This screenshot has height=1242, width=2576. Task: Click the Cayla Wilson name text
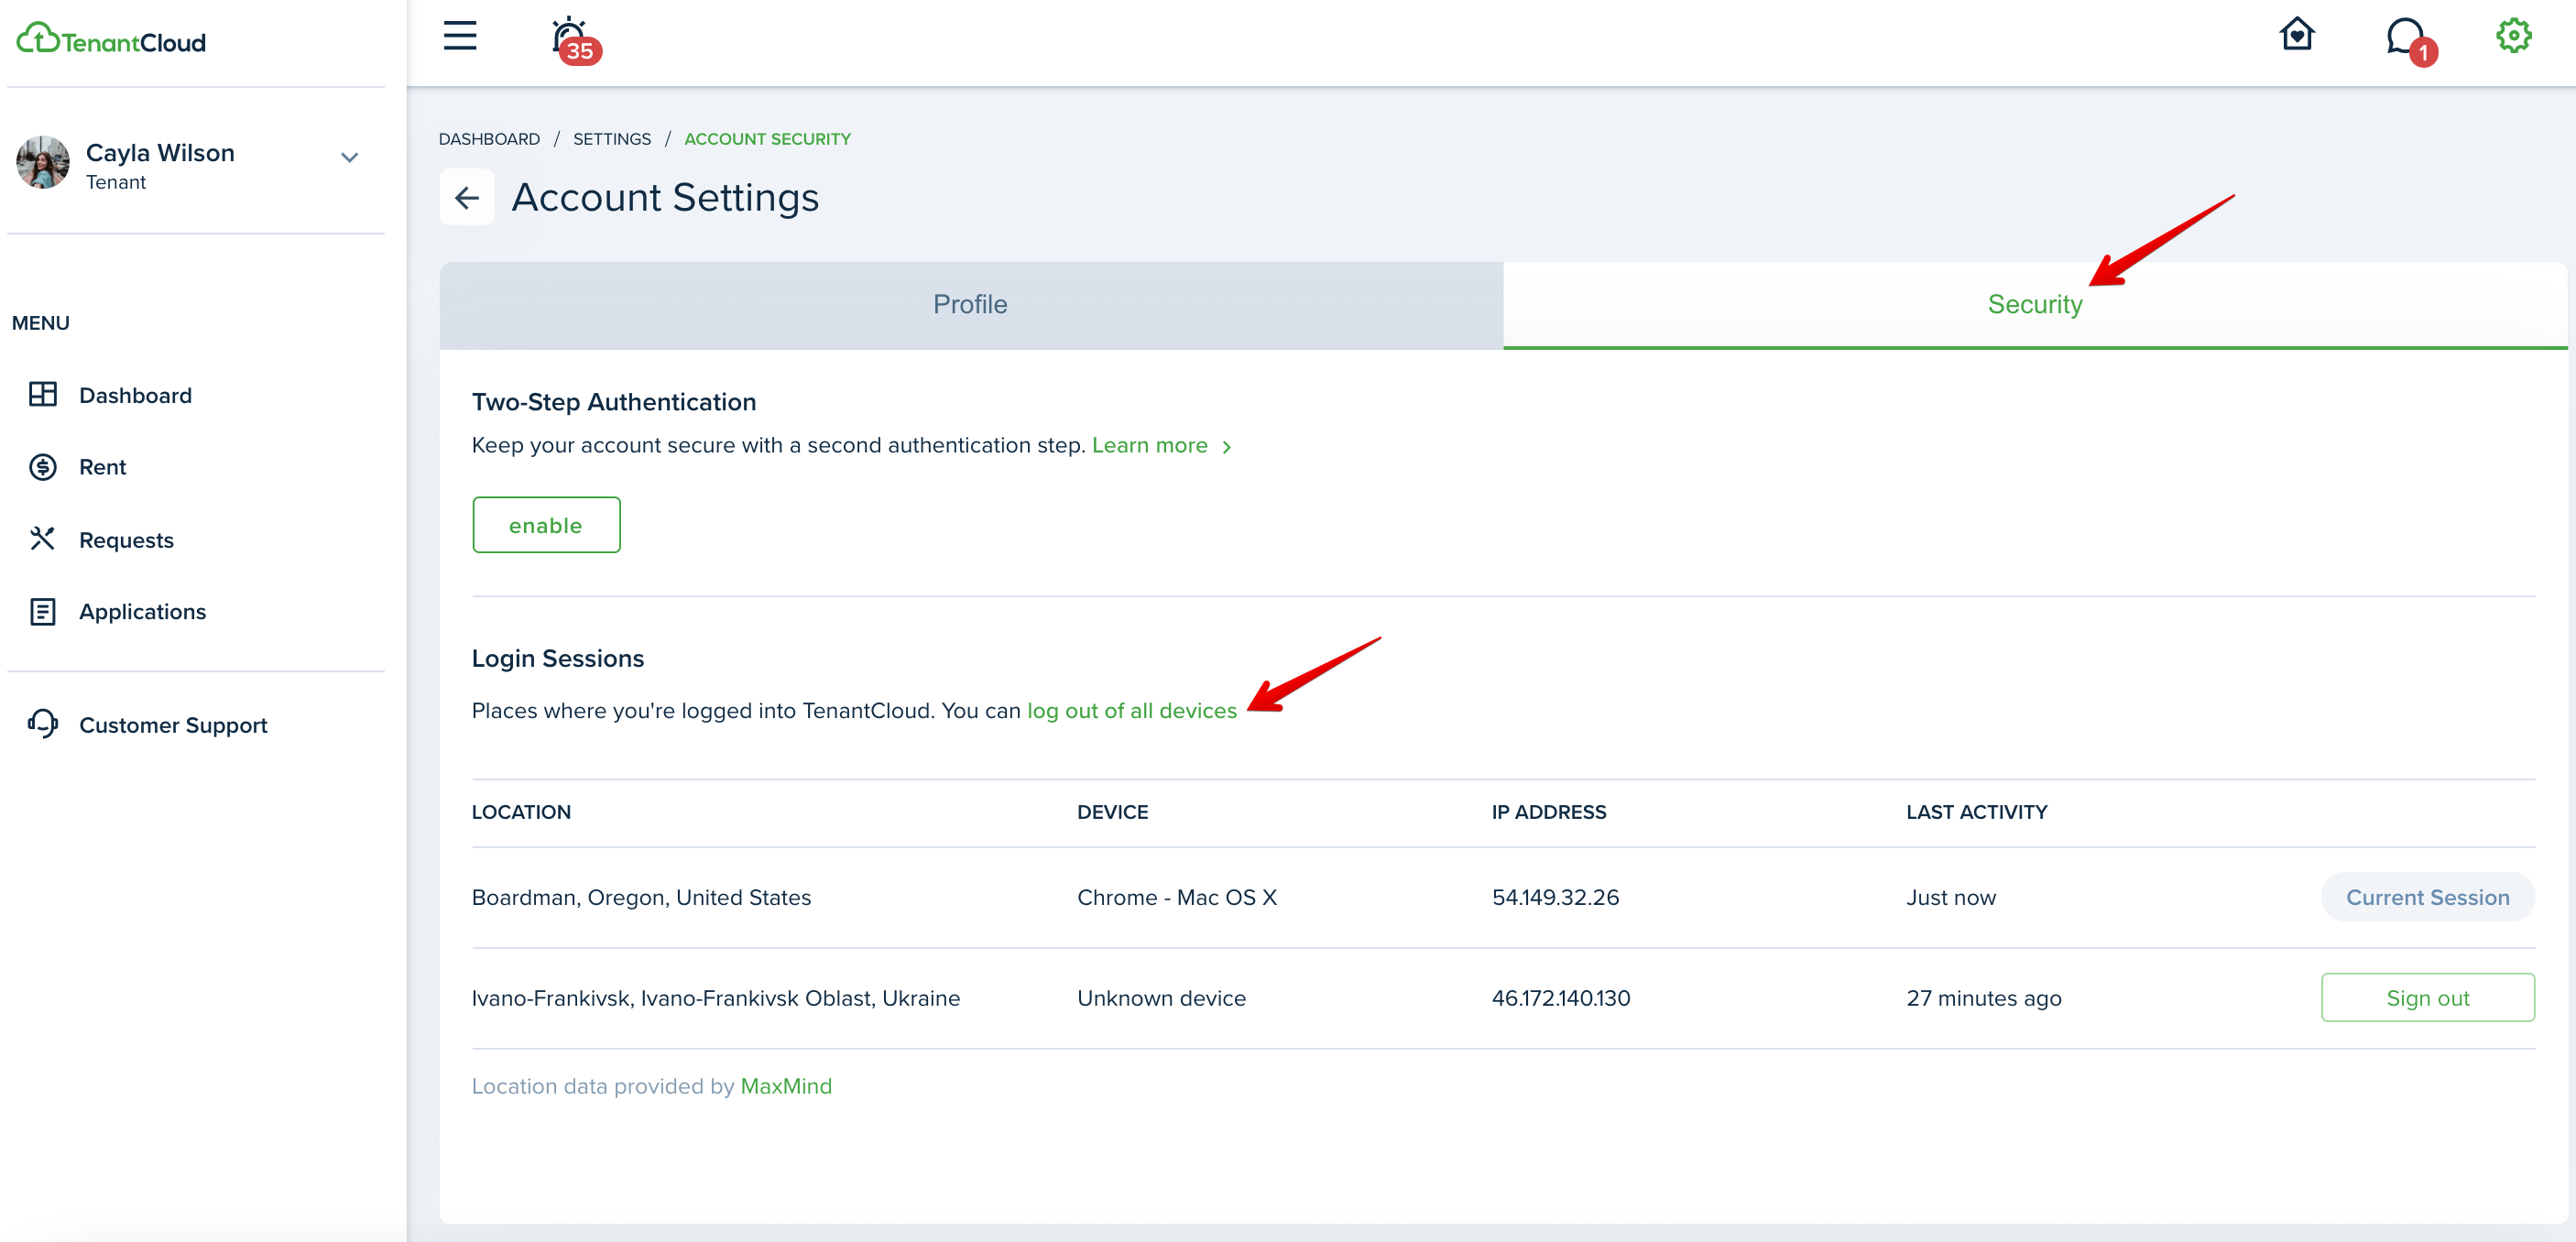(160, 152)
